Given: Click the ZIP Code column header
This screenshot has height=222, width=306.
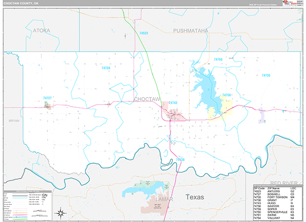Looking at the screenshot, I should pos(259,188).
